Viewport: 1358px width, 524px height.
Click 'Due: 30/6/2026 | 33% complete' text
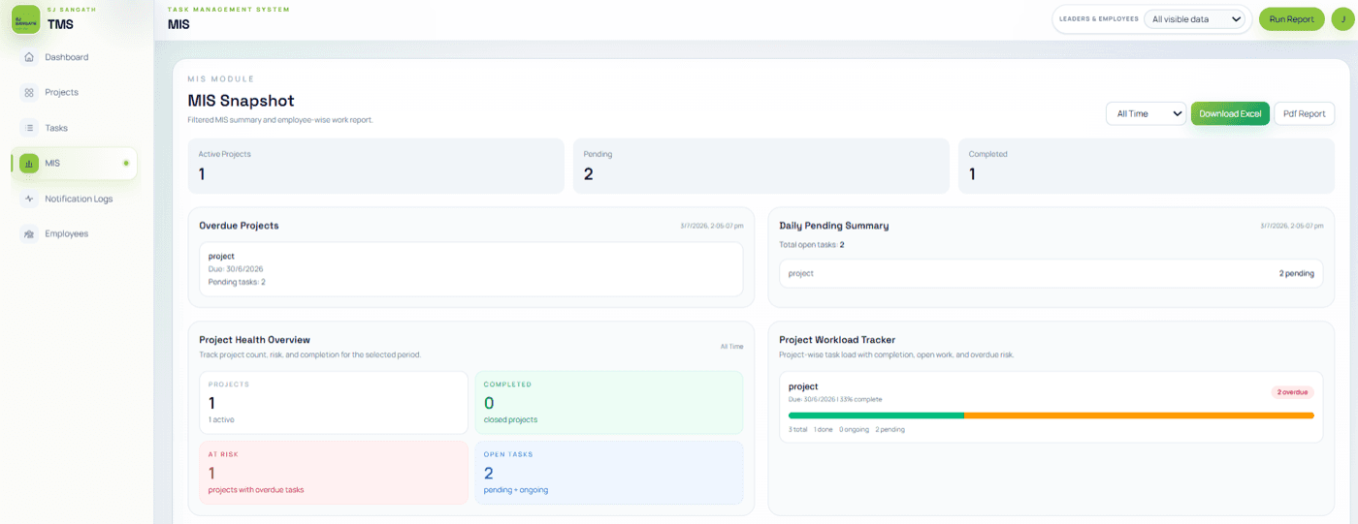pyautogui.click(x=835, y=399)
